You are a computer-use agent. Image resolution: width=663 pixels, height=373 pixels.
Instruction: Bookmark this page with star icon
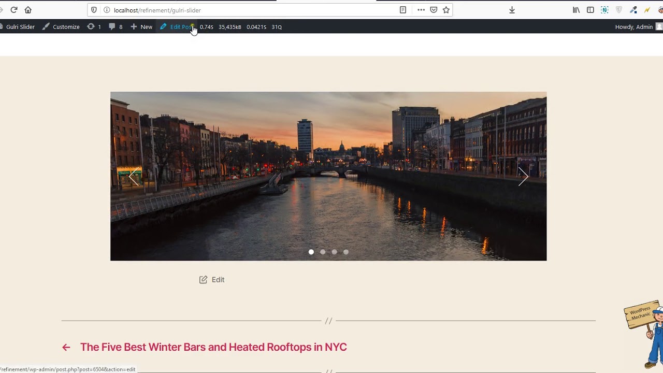[446, 10]
